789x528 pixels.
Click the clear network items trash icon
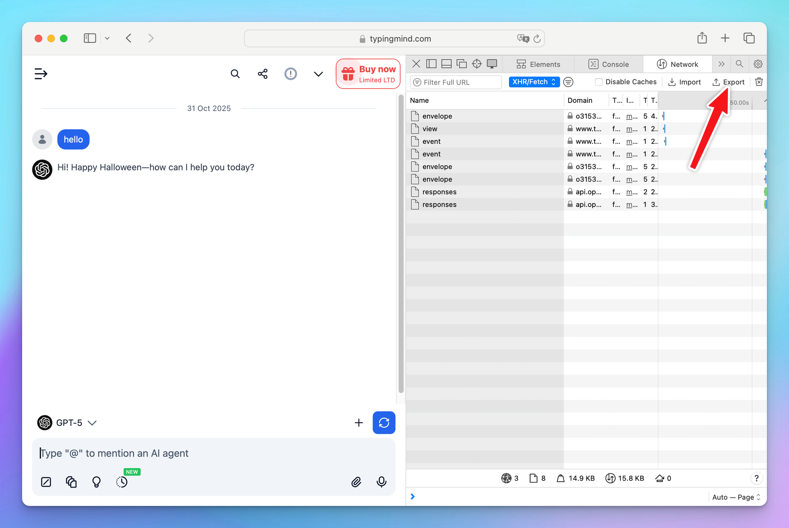(x=759, y=82)
